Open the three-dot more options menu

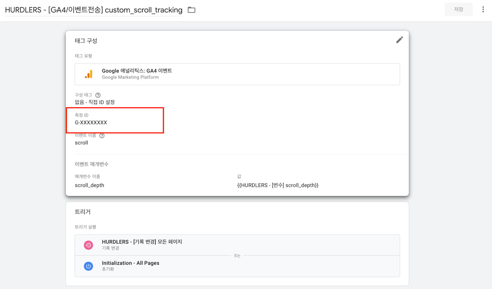[483, 10]
